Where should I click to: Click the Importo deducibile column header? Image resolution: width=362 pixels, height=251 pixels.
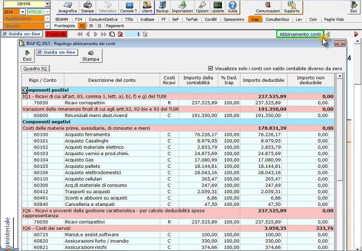coord(263,80)
